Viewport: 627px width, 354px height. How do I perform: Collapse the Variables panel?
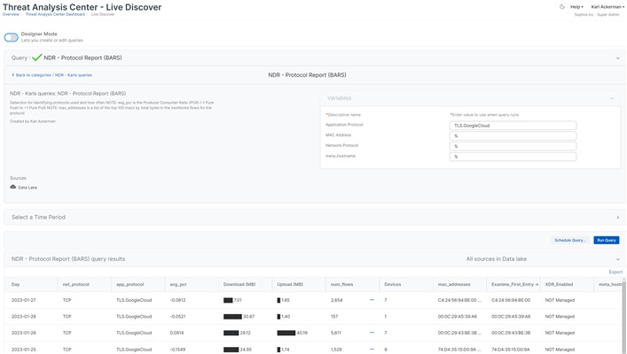611,98
